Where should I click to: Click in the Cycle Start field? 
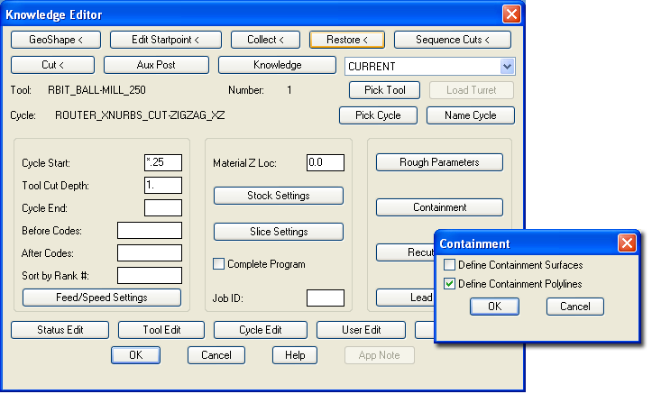click(162, 162)
